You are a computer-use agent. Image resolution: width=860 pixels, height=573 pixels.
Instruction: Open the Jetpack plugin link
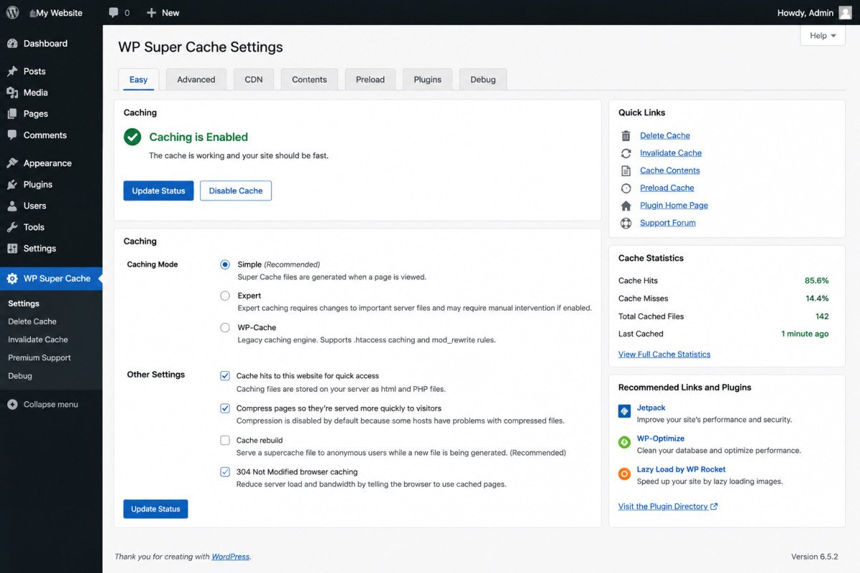tap(651, 407)
